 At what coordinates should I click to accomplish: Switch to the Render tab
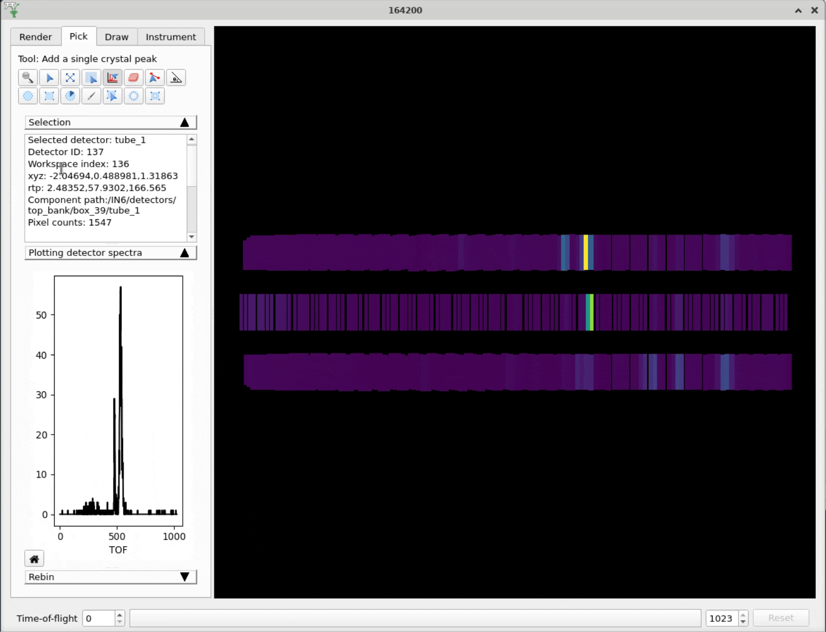(36, 37)
